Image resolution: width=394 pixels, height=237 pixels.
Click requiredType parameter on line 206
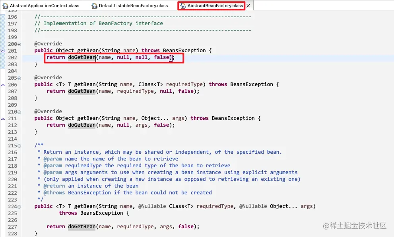pos(184,84)
